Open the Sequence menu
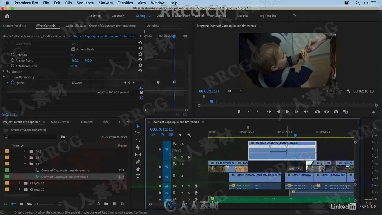This screenshot has height=215, width=382. (x=85, y=3)
